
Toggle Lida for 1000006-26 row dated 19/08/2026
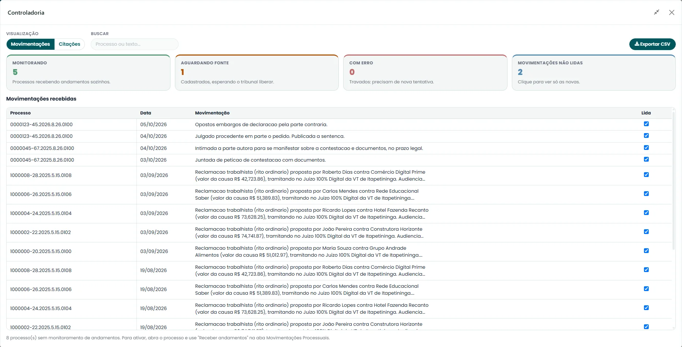coord(646,289)
